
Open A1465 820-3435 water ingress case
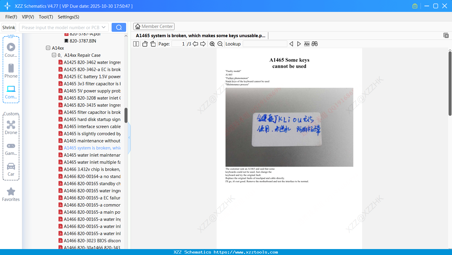coord(90,105)
